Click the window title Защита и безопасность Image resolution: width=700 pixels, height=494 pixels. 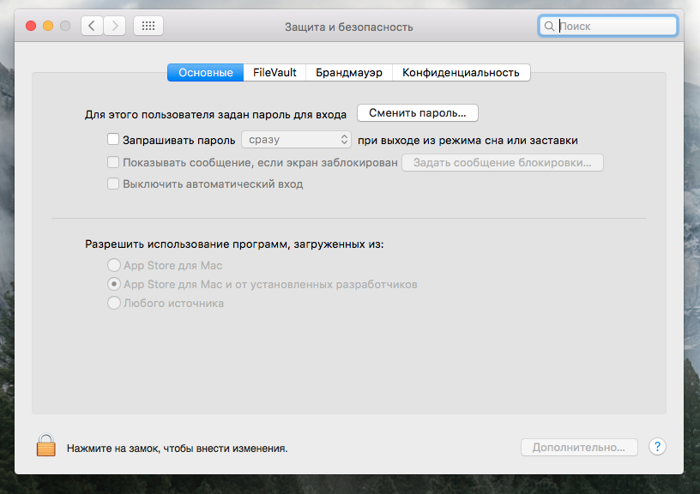348,27
